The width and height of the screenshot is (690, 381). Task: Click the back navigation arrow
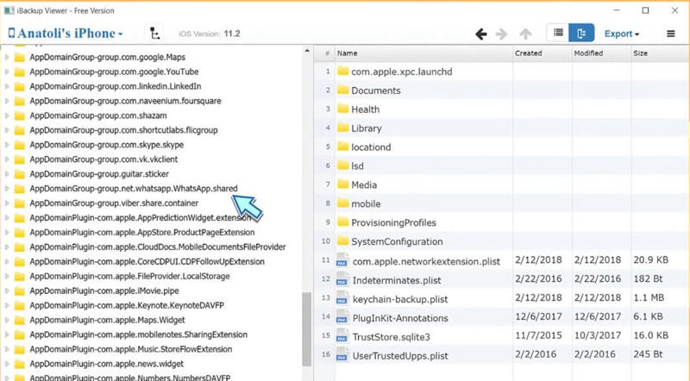click(x=481, y=34)
